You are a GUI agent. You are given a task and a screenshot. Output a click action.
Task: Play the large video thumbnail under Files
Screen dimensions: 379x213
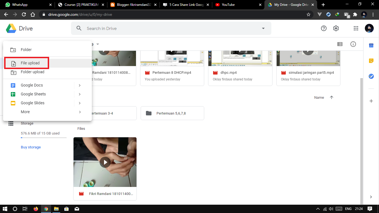tap(105, 162)
